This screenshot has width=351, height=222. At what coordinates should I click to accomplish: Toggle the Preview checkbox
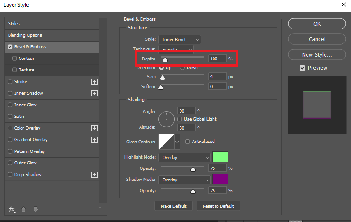[x=302, y=68]
